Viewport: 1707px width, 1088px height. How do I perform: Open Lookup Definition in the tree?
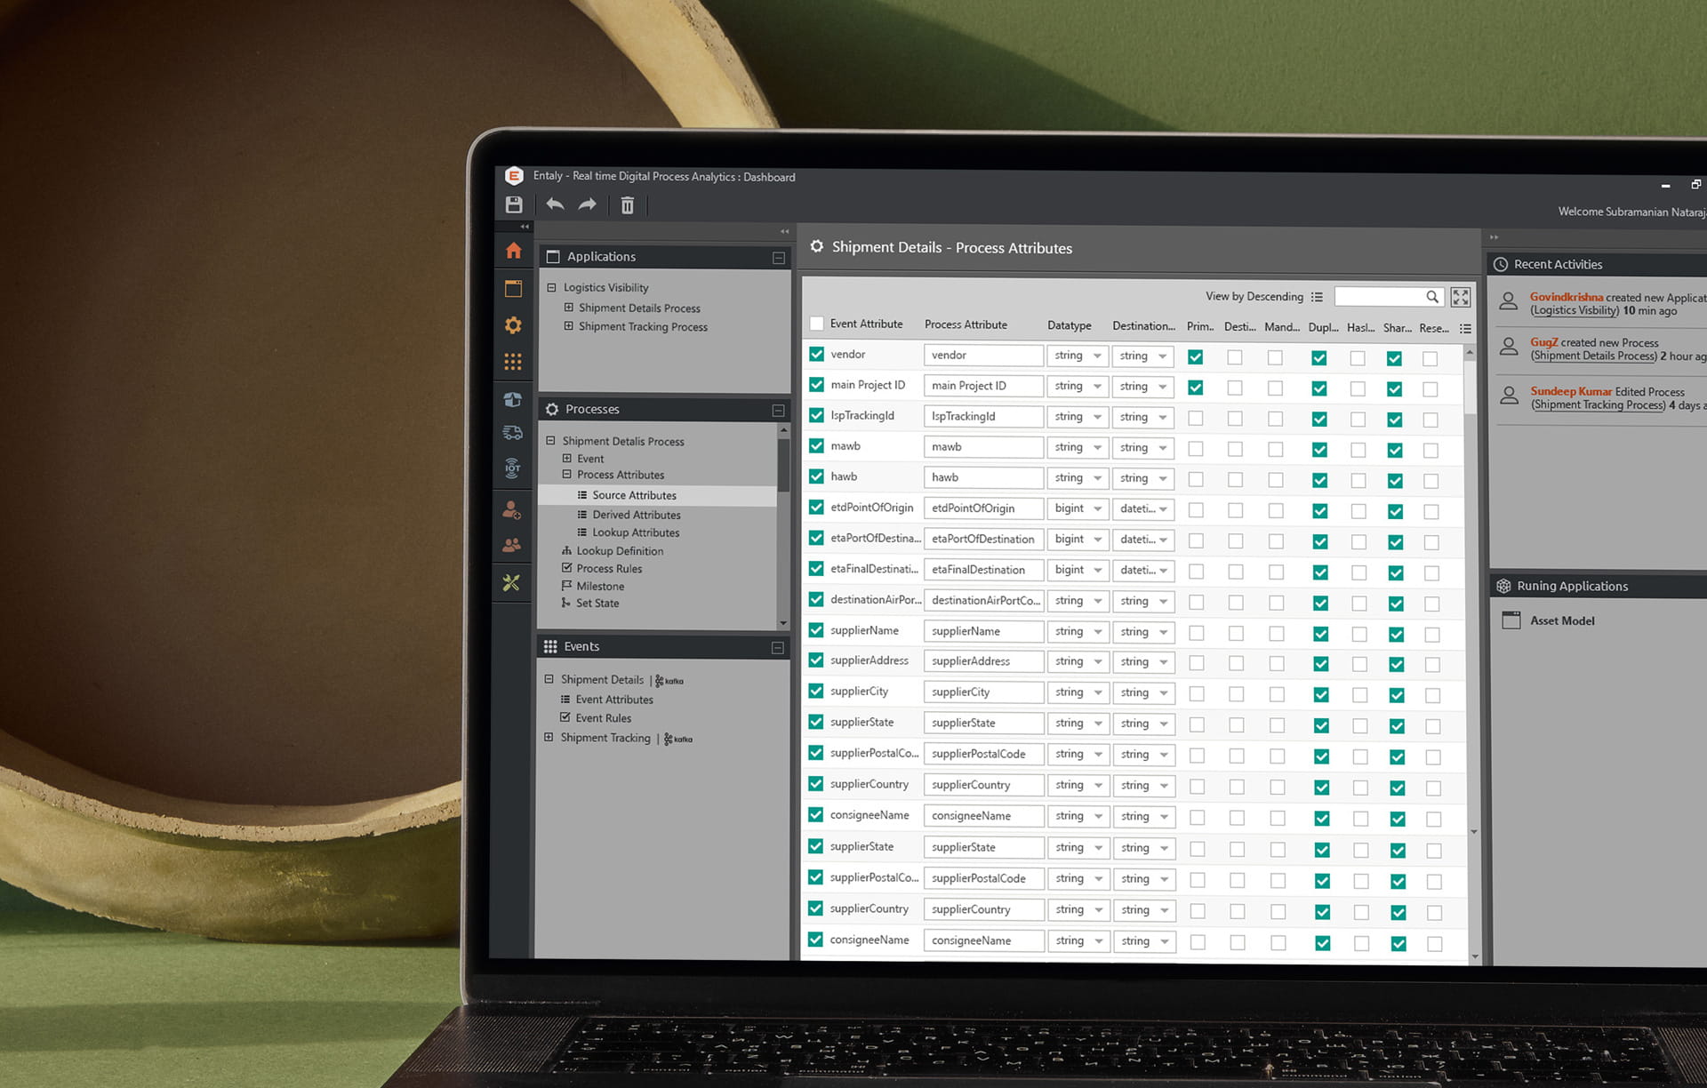click(620, 551)
